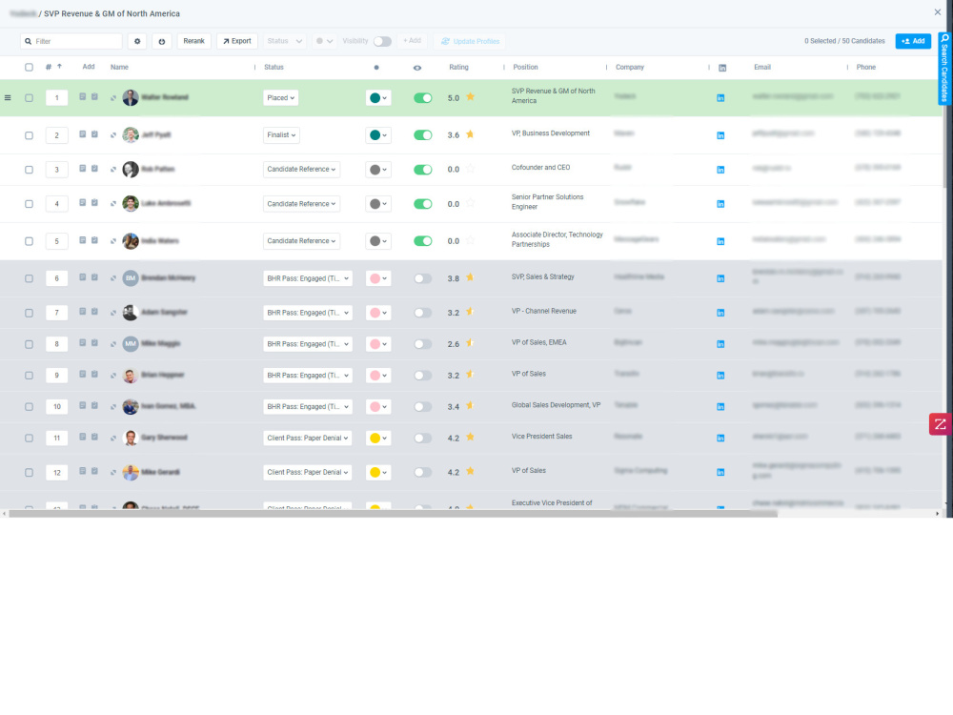Click the LinkedIn column header icon
The height and width of the screenshot is (715, 953).
tap(722, 68)
